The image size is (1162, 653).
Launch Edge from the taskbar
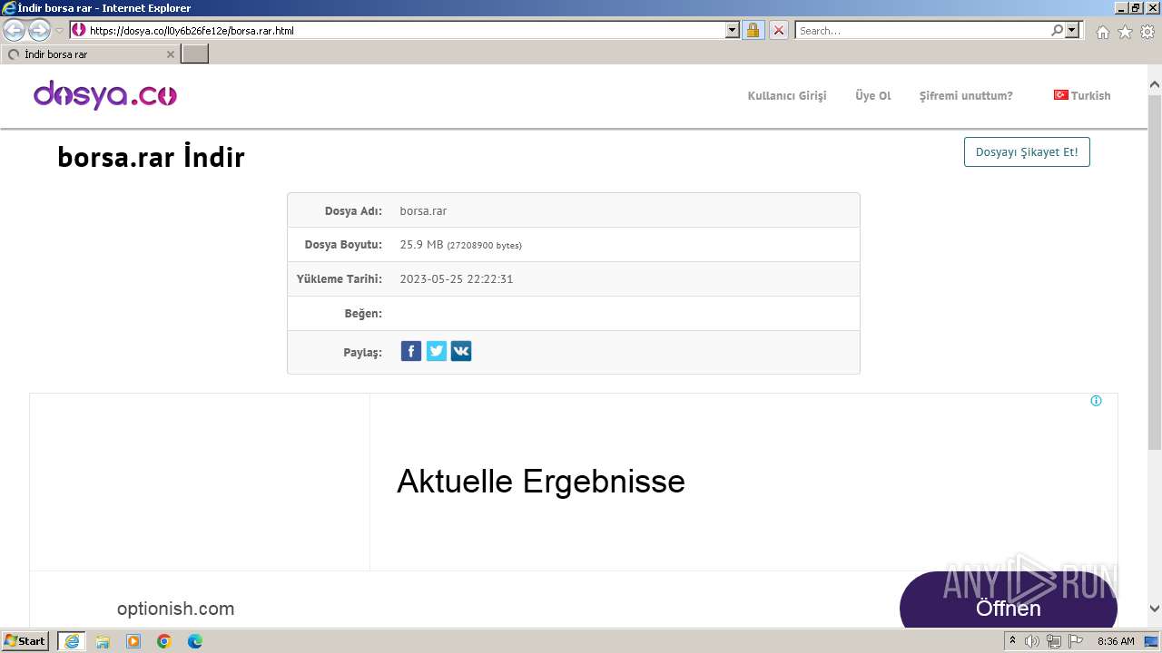coord(195,641)
